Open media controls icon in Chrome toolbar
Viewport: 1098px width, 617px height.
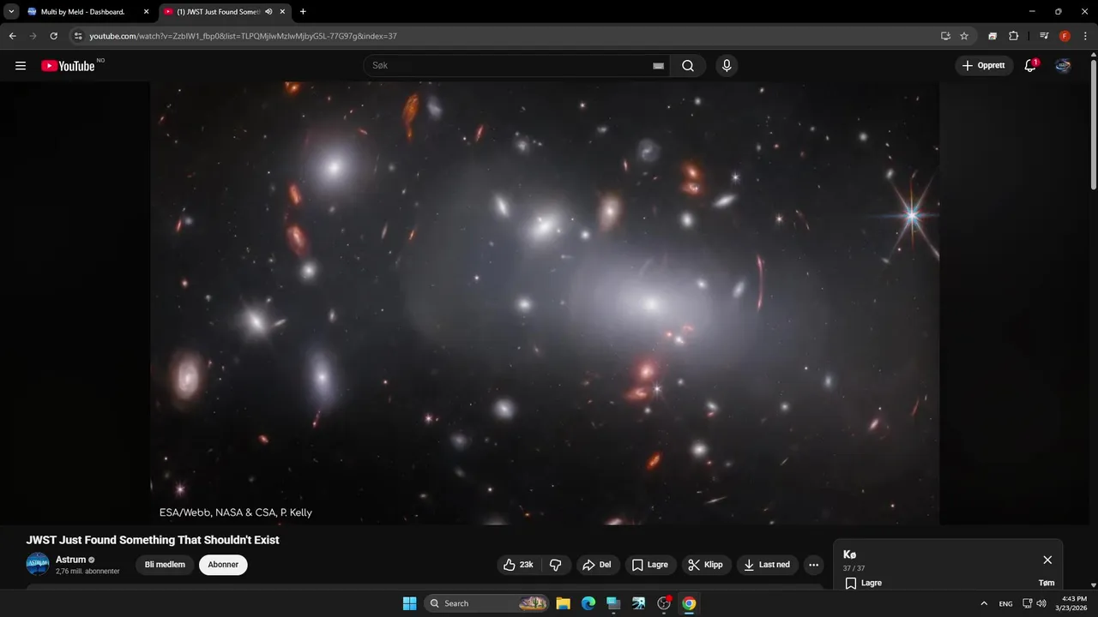1044,36
